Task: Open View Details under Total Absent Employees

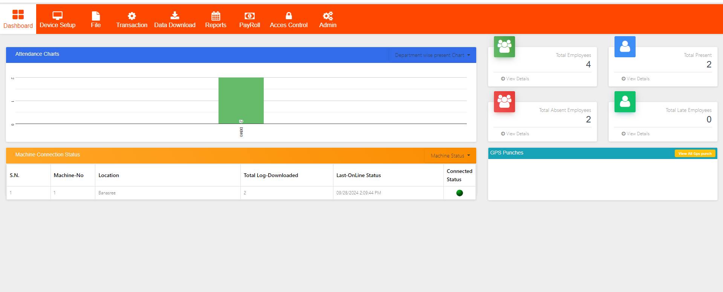Action: pos(515,134)
